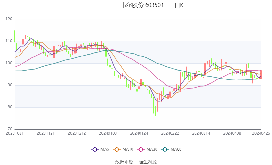Image resolution: width=272 pixels, height=165 pixels.
Task: Click the 20231031 date axis label
Action: [x=15, y=133]
